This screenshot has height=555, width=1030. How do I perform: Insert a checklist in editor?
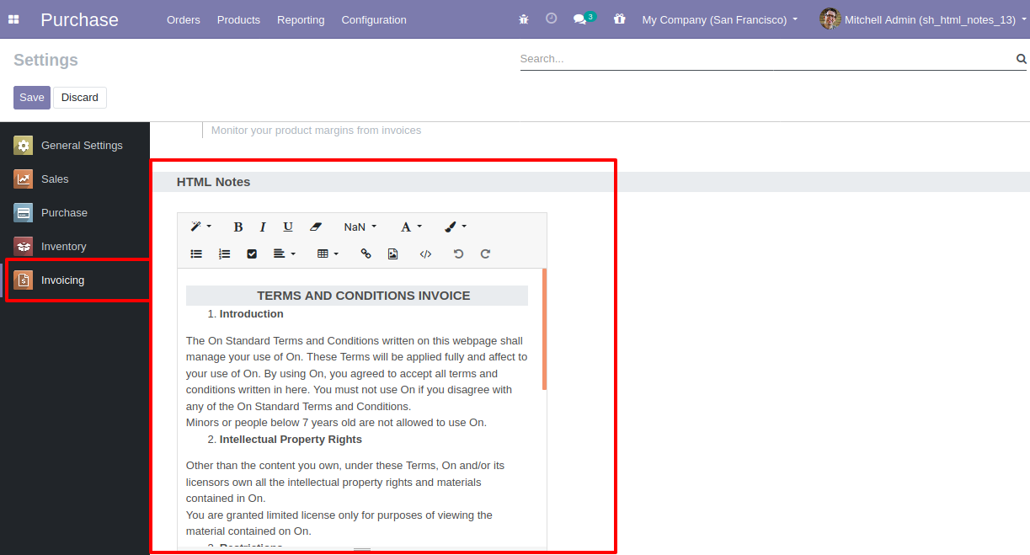252,253
